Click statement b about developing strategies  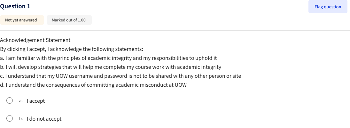point(111,67)
